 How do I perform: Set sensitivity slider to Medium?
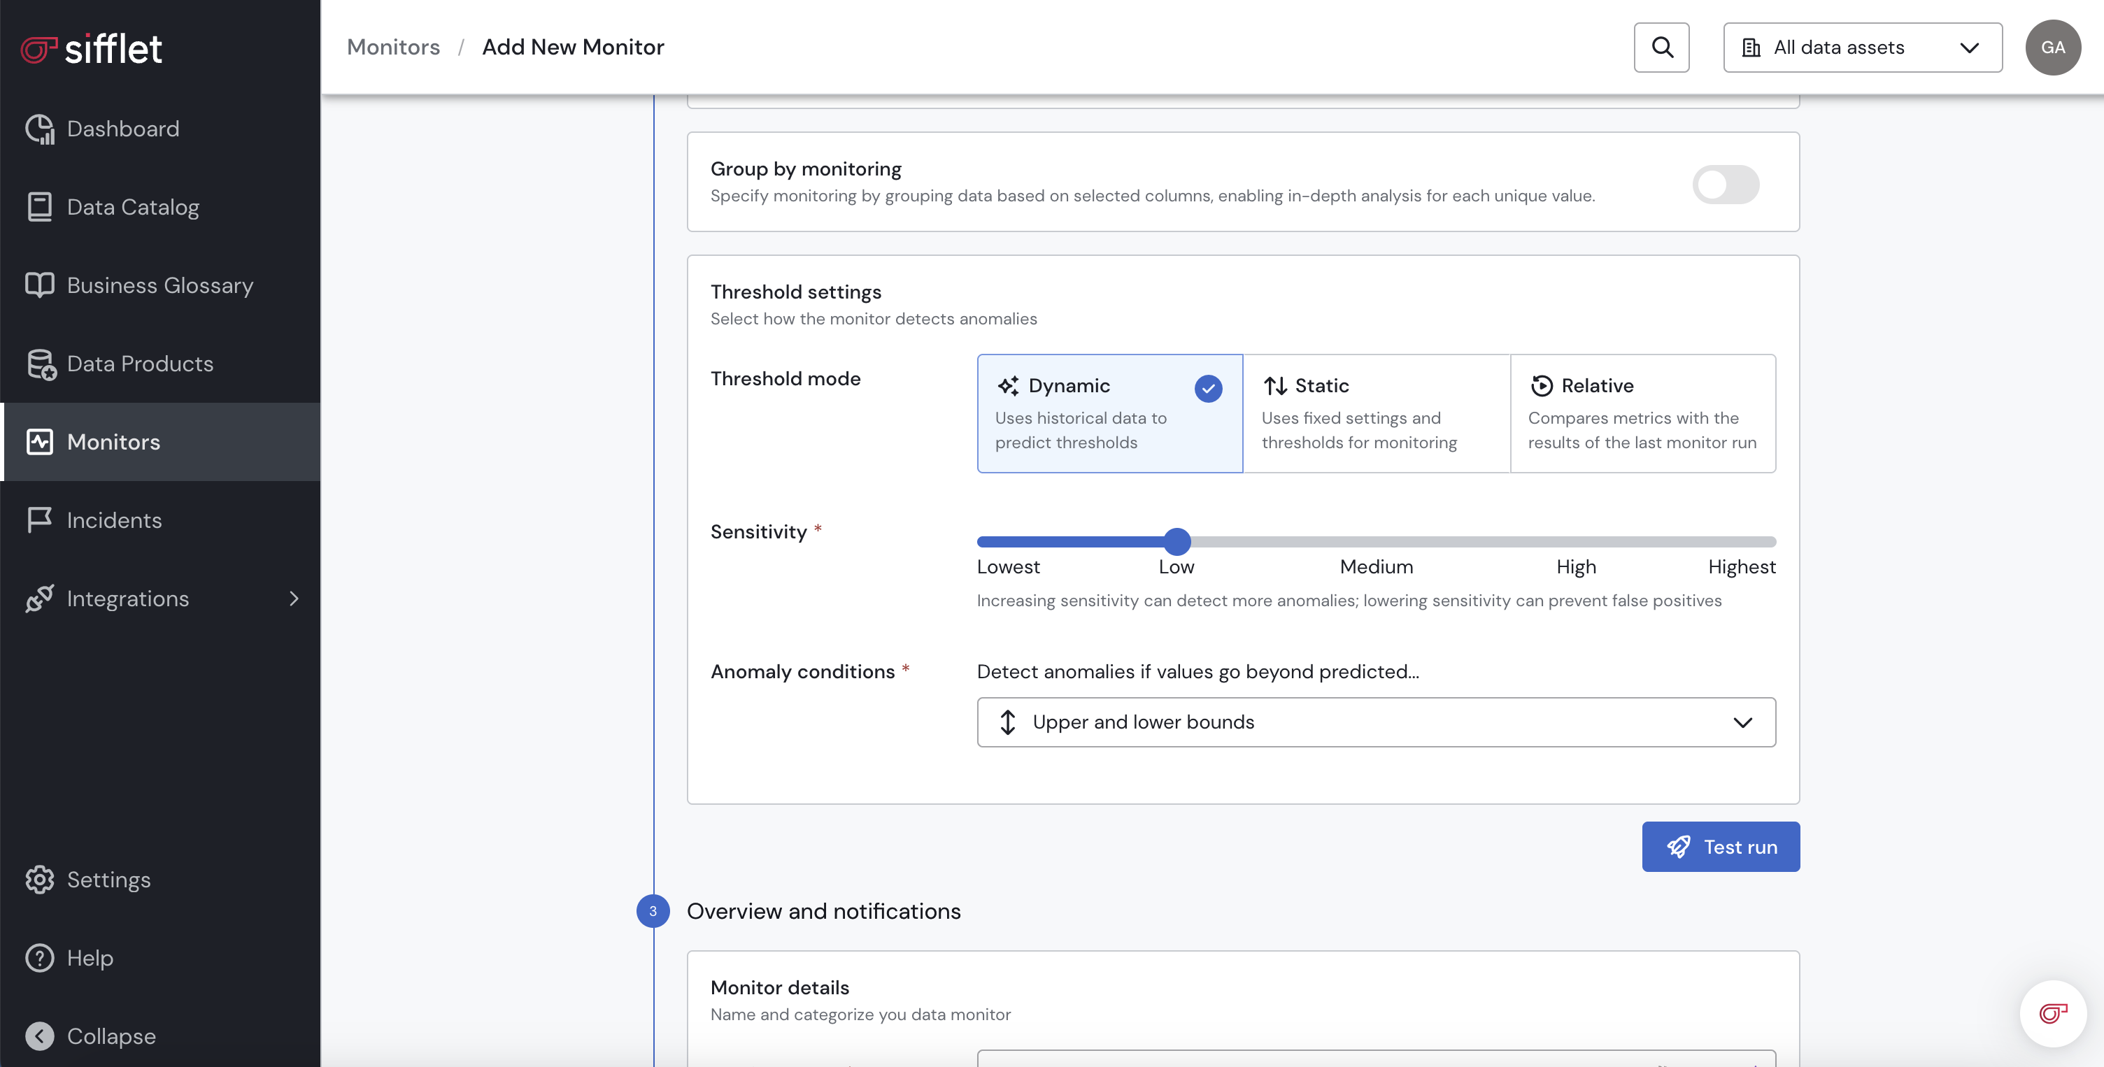[1377, 541]
